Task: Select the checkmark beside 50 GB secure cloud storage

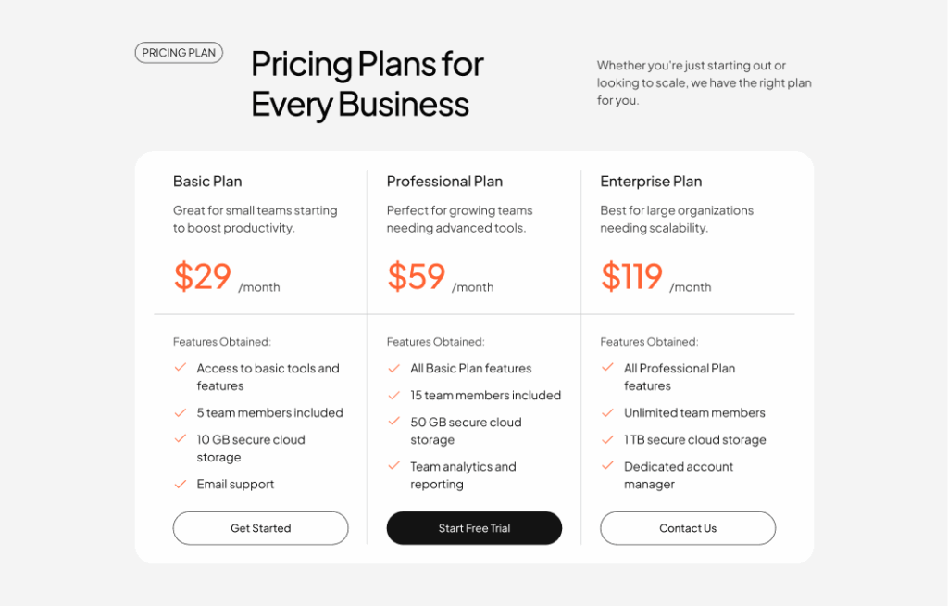Action: point(395,422)
